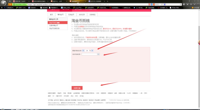The image size is (200, 110).
Task: Open the 活动记录 page tab
Action: [x=82, y=14]
